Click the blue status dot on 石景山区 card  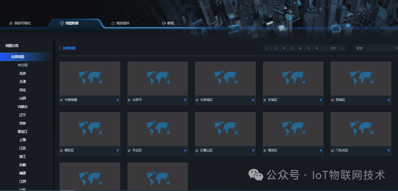pos(253,151)
